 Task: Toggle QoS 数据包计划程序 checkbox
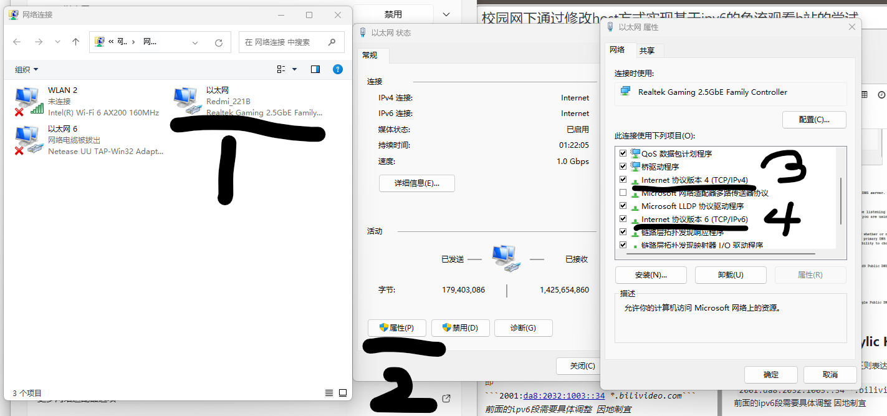[x=623, y=153]
